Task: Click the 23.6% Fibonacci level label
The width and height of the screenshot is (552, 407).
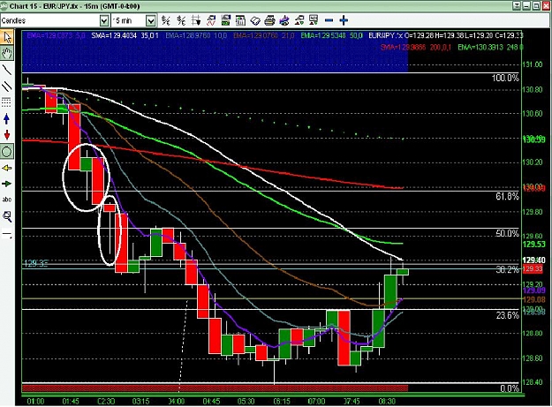Action: 508,315
